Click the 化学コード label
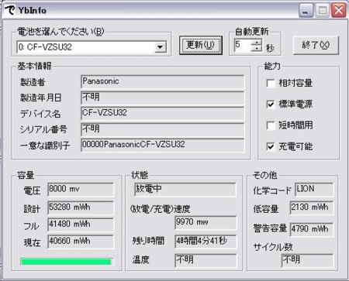349x281 pixels. click(x=272, y=190)
